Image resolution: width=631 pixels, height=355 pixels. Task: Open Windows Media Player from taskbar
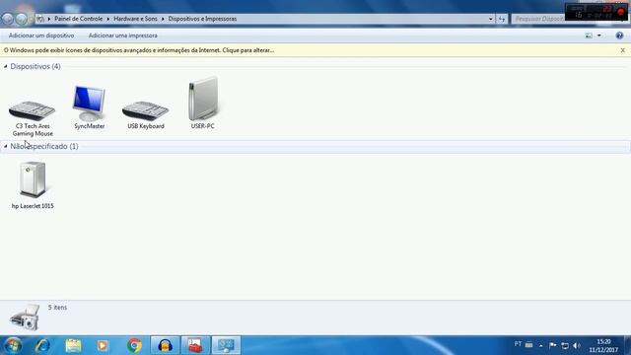point(103,346)
